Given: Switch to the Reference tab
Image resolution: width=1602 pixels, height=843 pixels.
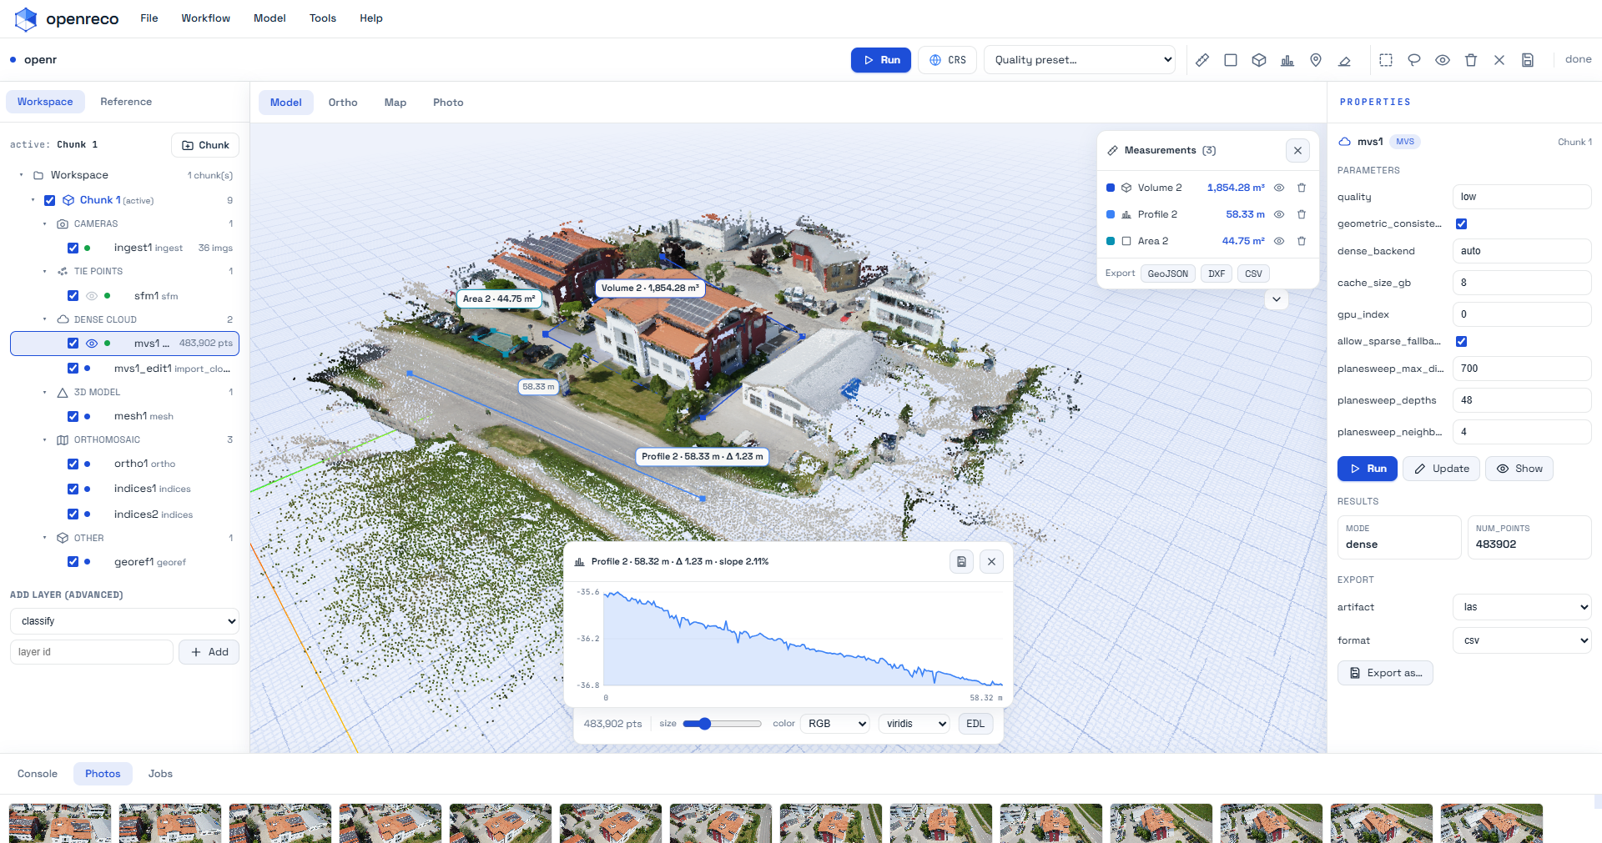Looking at the screenshot, I should click(126, 102).
